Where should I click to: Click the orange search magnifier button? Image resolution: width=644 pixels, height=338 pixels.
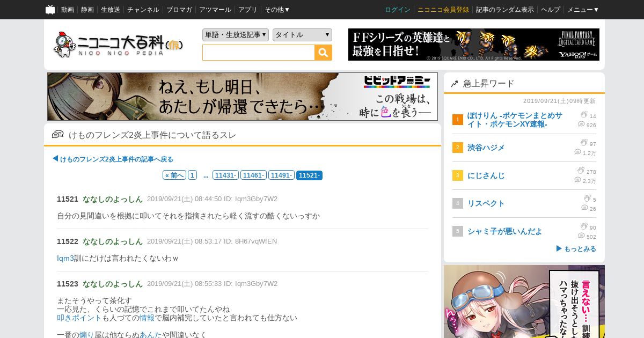323,53
